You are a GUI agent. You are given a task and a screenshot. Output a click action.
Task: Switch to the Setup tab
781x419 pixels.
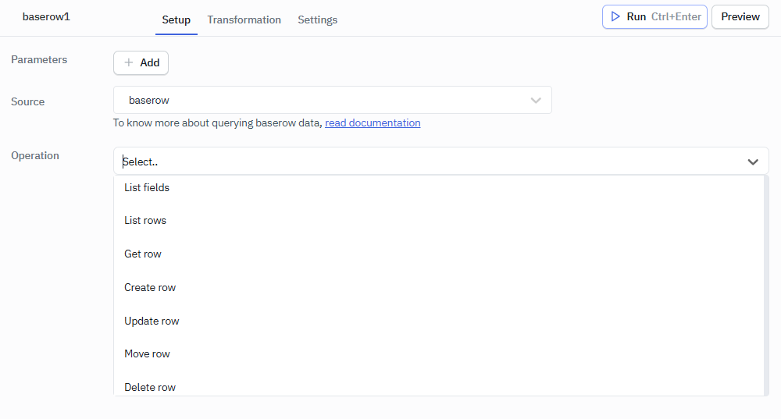176,20
